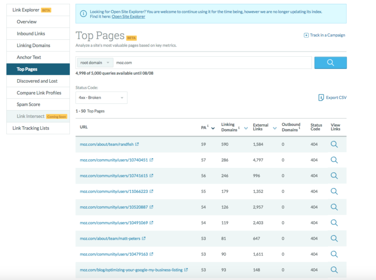
Task: Click Track in a Campaign link
Action: 328,35
